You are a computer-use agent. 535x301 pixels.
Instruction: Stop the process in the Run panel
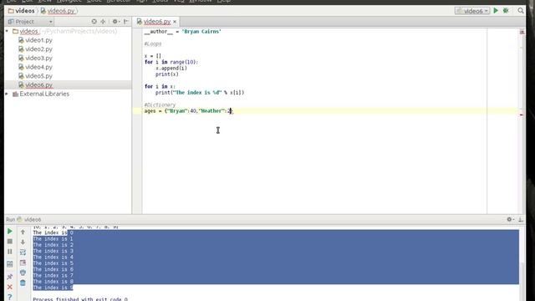(10, 242)
